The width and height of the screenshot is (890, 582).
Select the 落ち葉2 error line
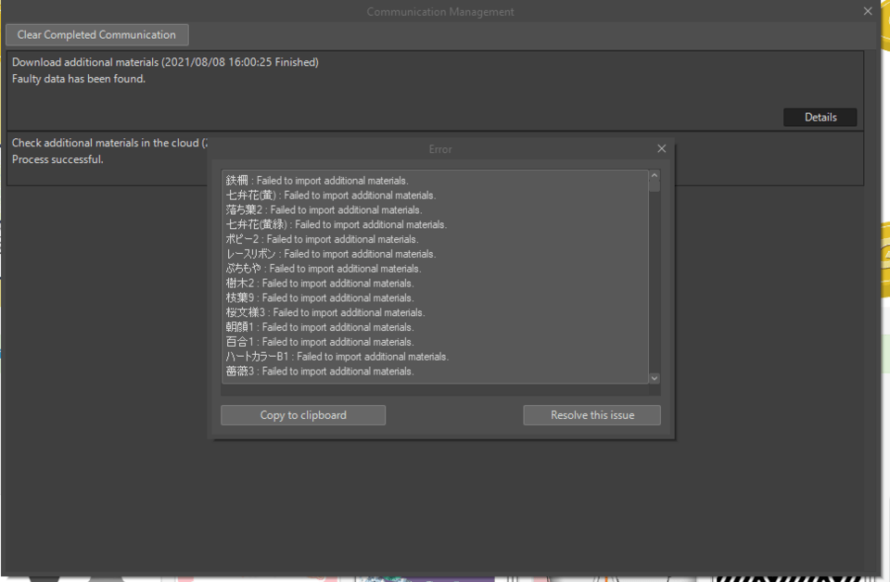(324, 209)
